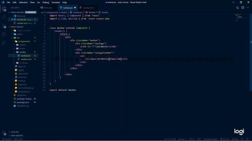Open the Search view in activity bar

[4, 17]
